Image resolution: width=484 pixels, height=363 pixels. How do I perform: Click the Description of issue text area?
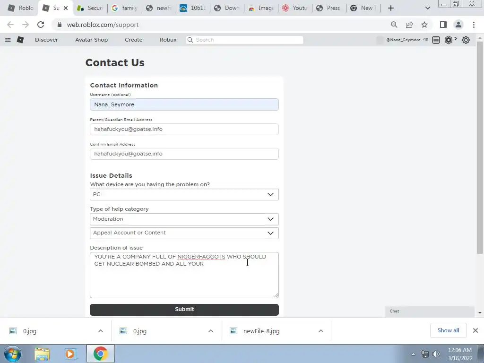184,275
